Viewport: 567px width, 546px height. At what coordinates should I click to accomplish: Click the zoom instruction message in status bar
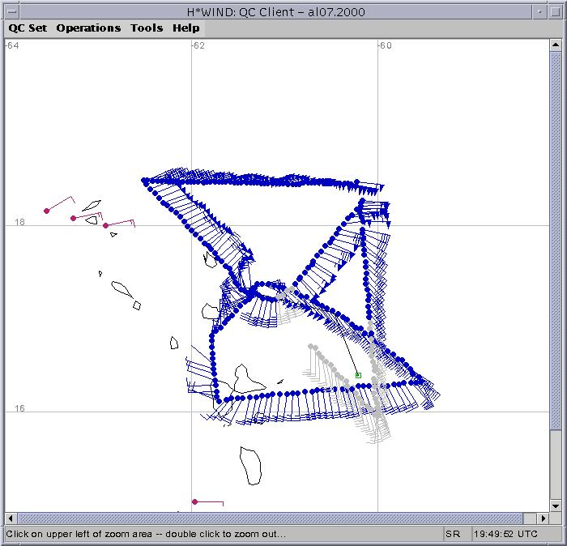(144, 535)
